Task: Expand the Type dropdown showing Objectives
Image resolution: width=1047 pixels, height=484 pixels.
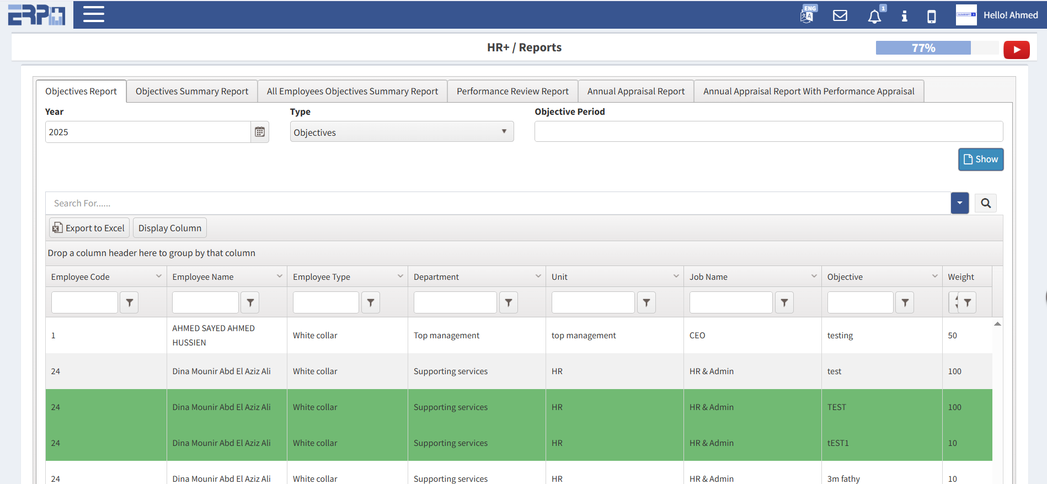Action: click(402, 132)
